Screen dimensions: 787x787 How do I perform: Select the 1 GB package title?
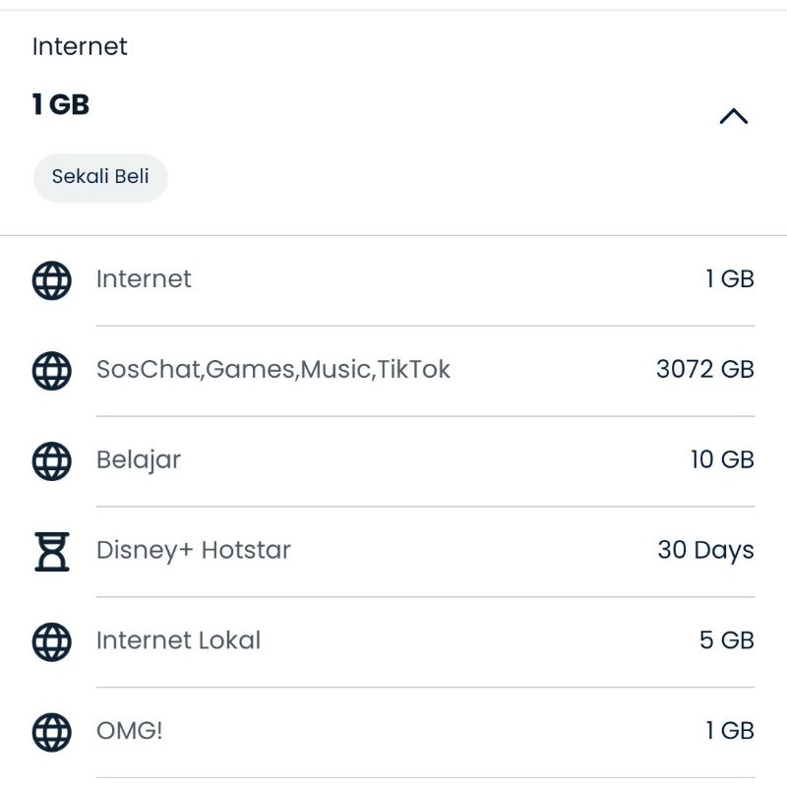coord(59,104)
